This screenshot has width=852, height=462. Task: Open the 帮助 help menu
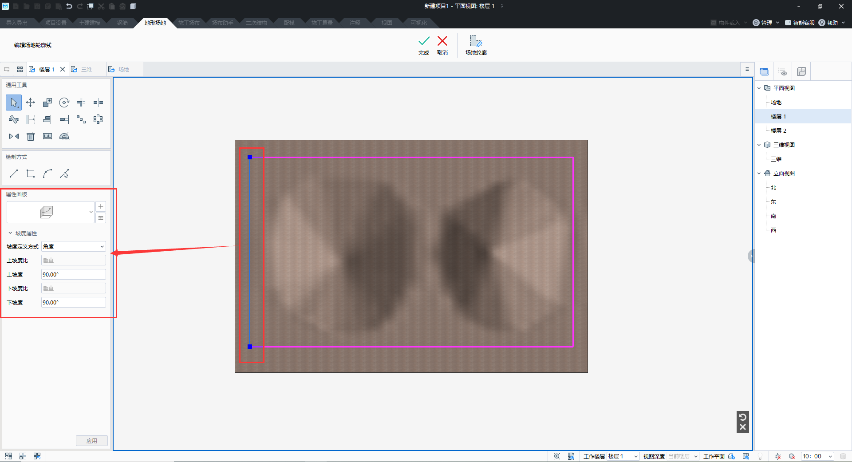click(x=832, y=23)
